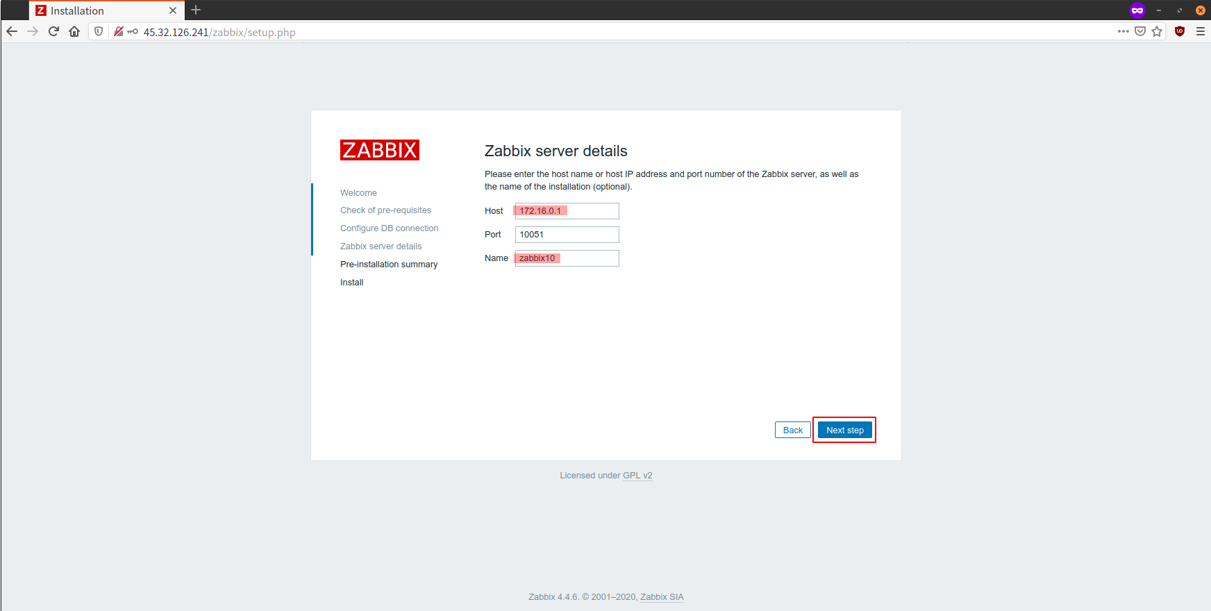This screenshot has width=1211, height=611.
Task: Click the 'Zabbix server details' heading
Action: tap(556, 151)
